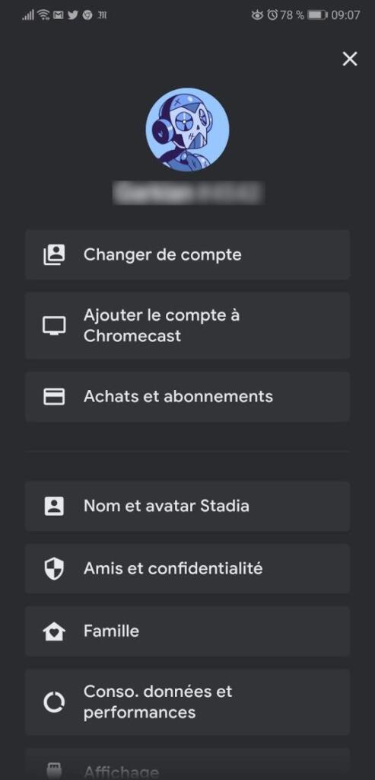Go to Amis et confidentialité
The width and height of the screenshot is (375, 780).
[187, 568]
